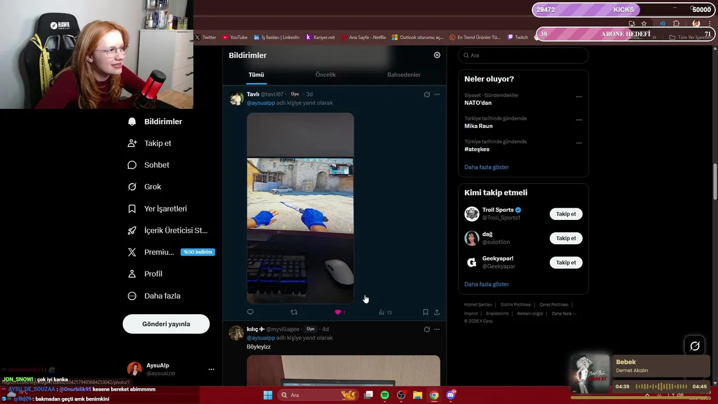Follow dağ with Takip et button
Image resolution: width=718 pixels, height=404 pixels.
pos(566,238)
